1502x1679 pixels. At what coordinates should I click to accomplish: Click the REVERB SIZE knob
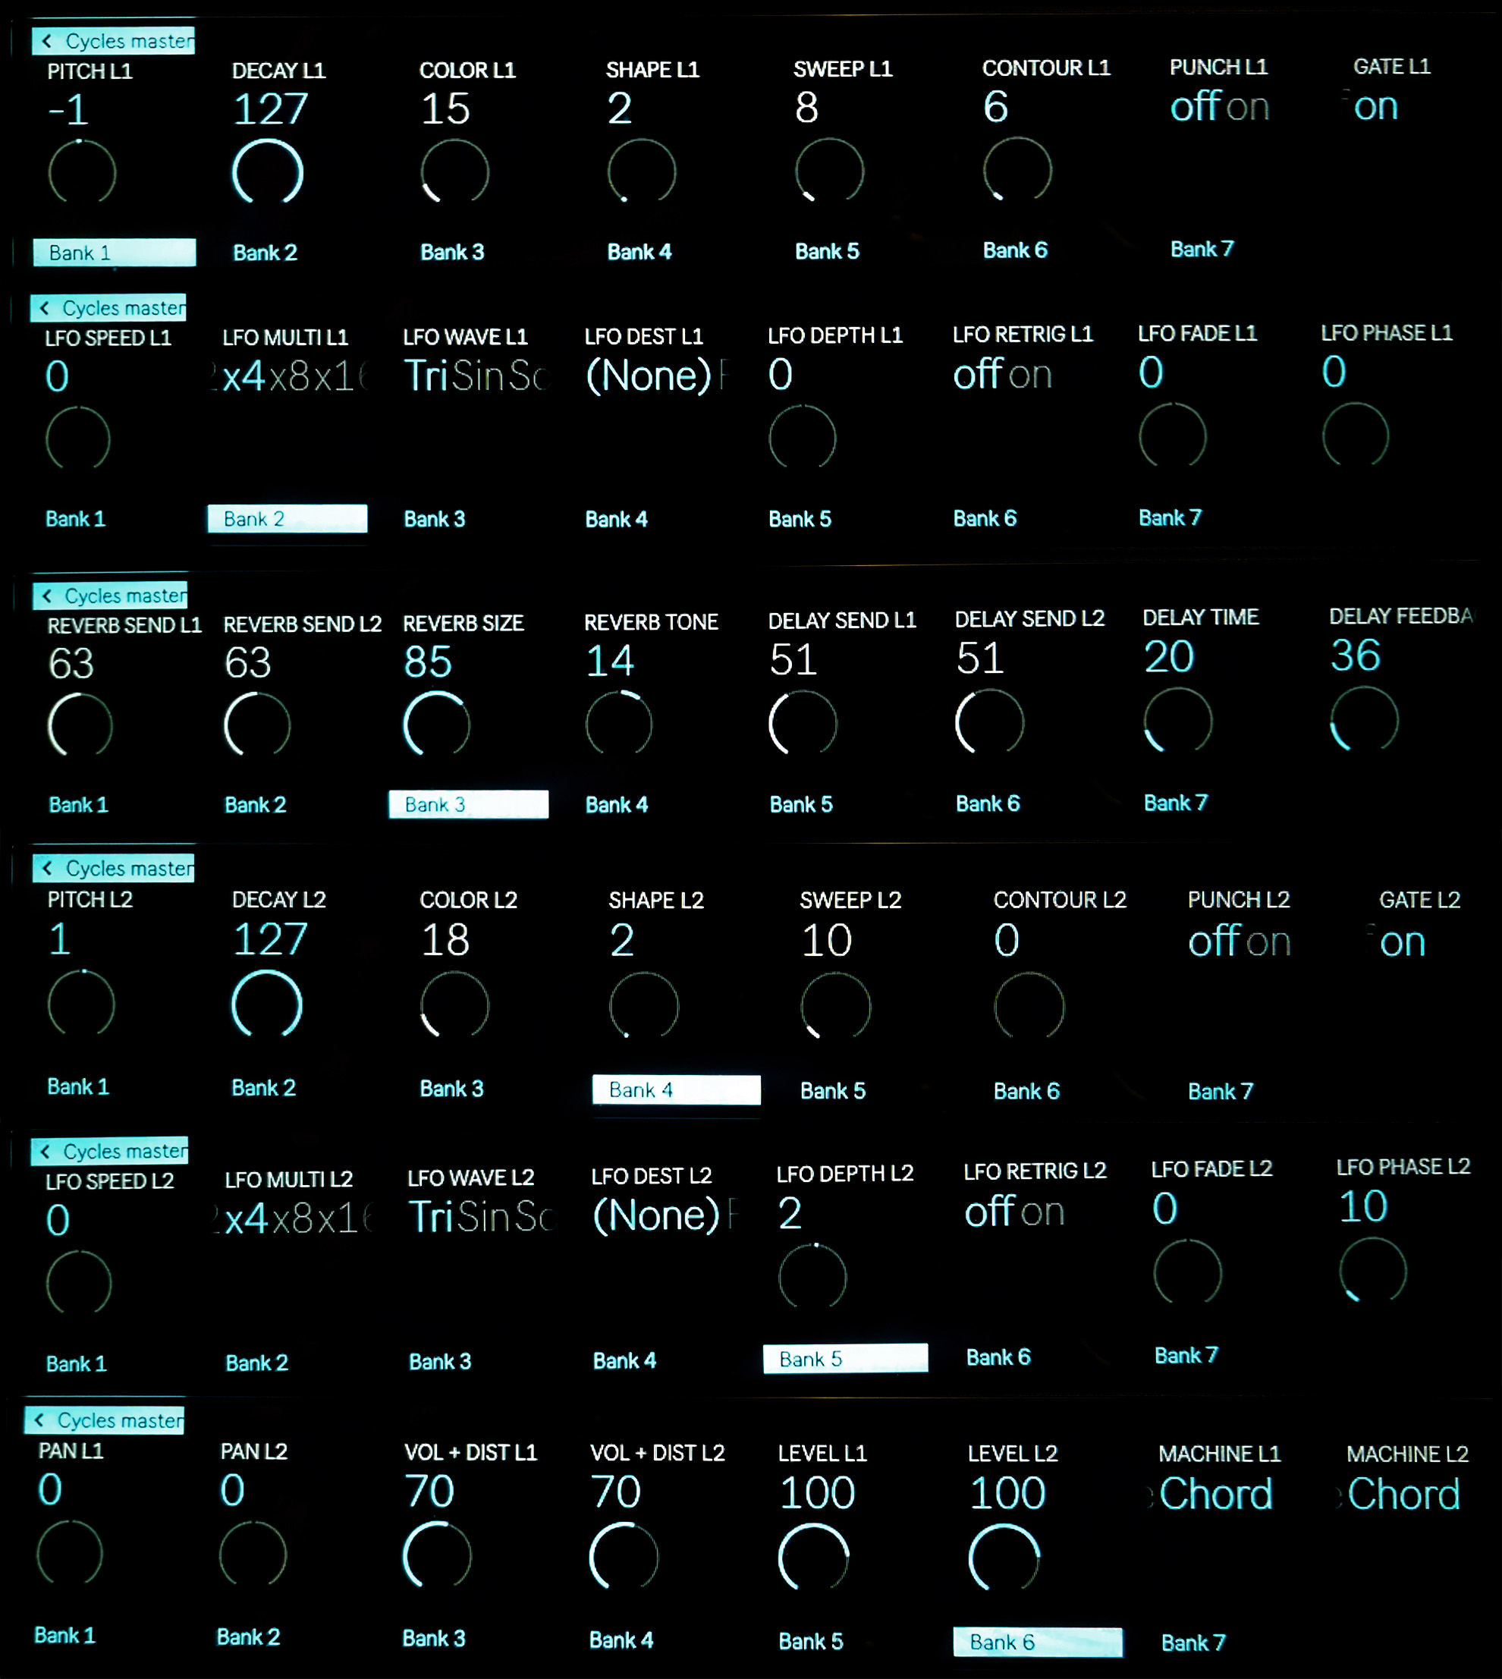(437, 724)
